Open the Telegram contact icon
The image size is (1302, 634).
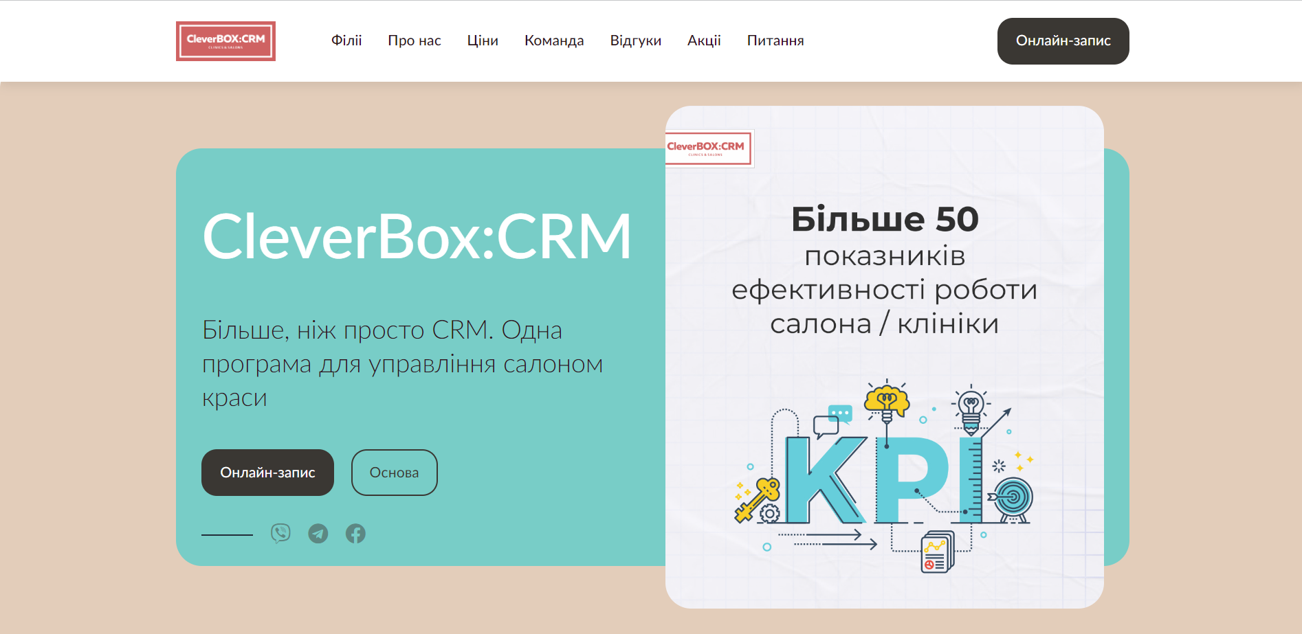point(318,534)
